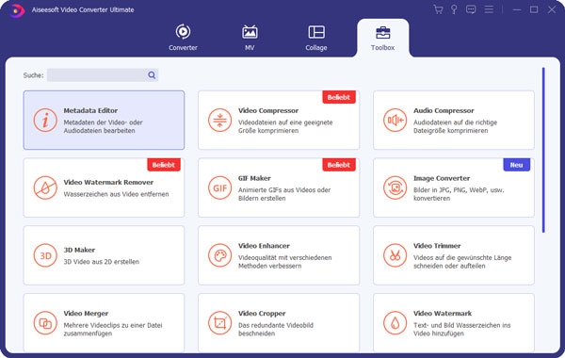Click the Beliebt badge on Video Compressor
The height and width of the screenshot is (358, 565).
click(x=339, y=97)
